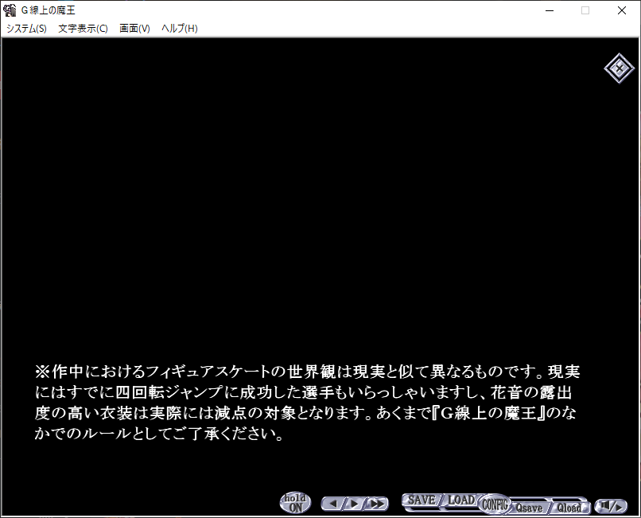641x518 pixels.
Task: Click the diamond cross icon at top right
Action: click(x=619, y=68)
